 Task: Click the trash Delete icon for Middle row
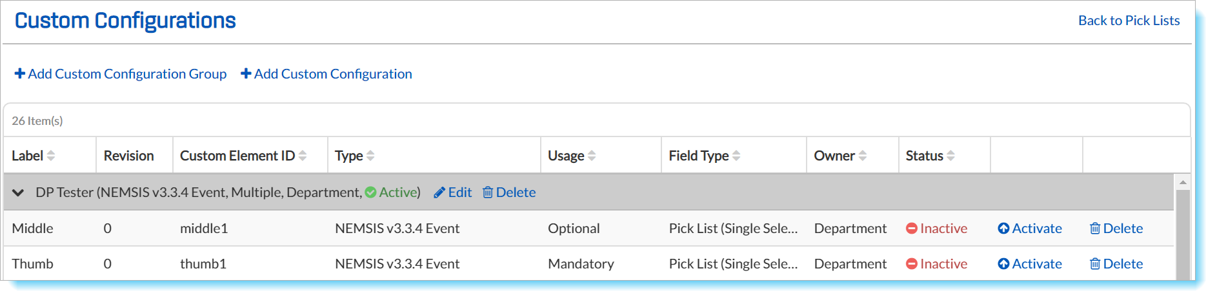coord(1095,229)
